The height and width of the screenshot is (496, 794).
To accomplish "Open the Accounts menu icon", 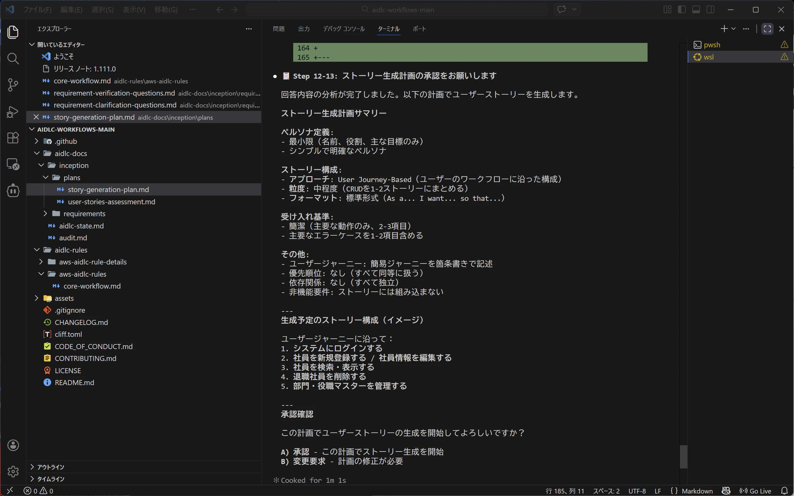I will tap(13, 445).
